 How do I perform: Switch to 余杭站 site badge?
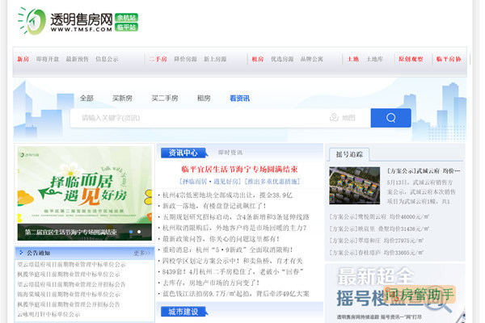pyautogui.click(x=126, y=17)
